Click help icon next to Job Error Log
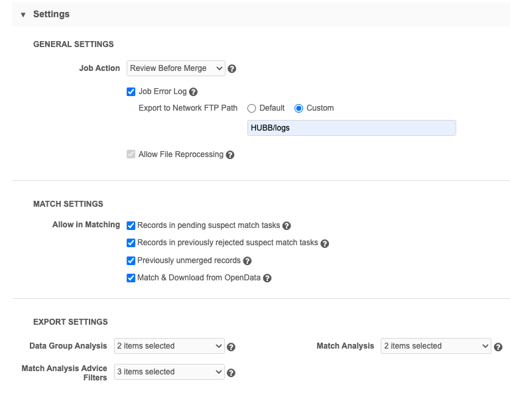The width and height of the screenshot is (510, 393). 193,92
